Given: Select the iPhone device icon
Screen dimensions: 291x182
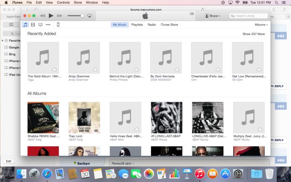Looking at the screenshot, I should pyautogui.click(x=58, y=25).
